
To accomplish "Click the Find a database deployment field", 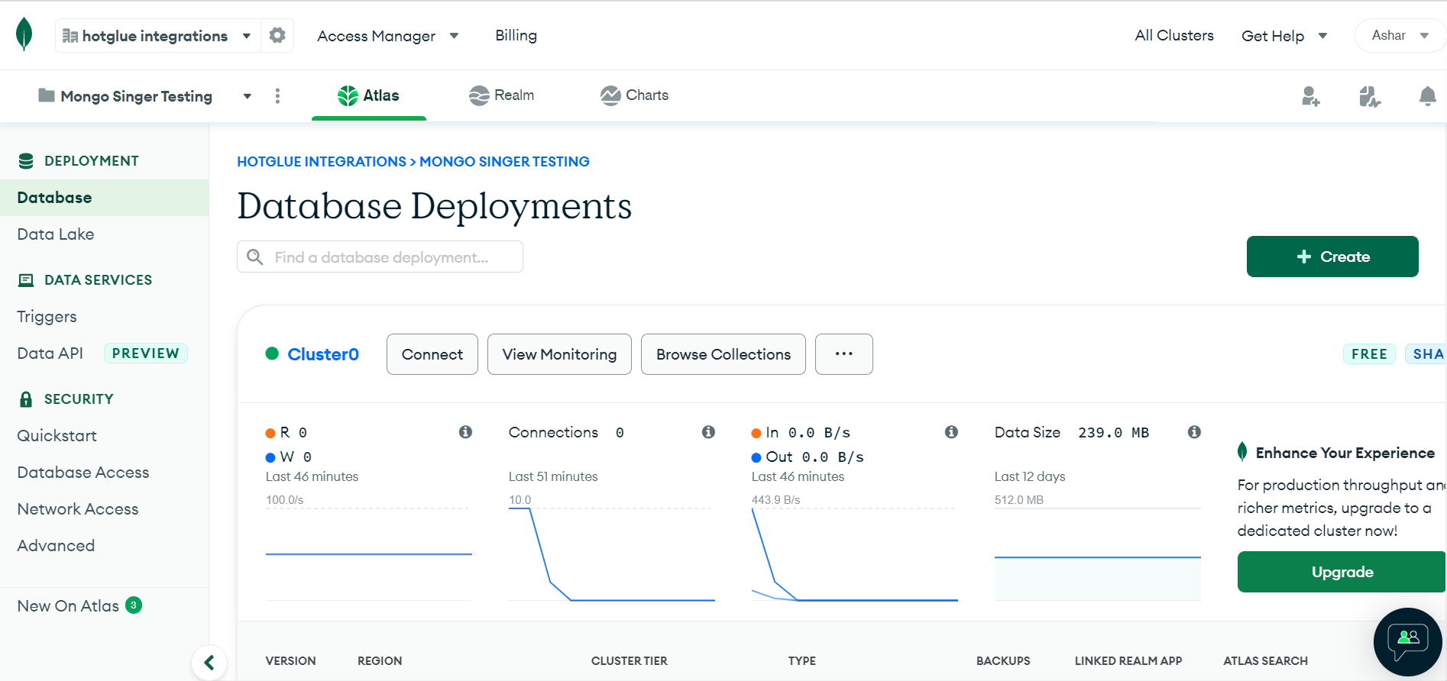I will pyautogui.click(x=380, y=257).
